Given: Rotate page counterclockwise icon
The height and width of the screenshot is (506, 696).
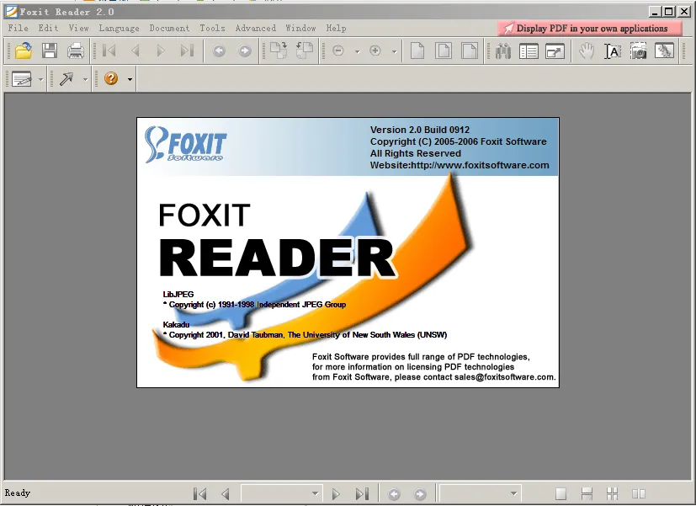Looking at the screenshot, I should 305,51.
